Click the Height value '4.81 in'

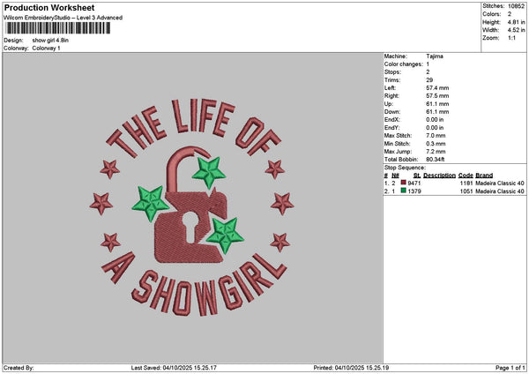[x=516, y=22]
